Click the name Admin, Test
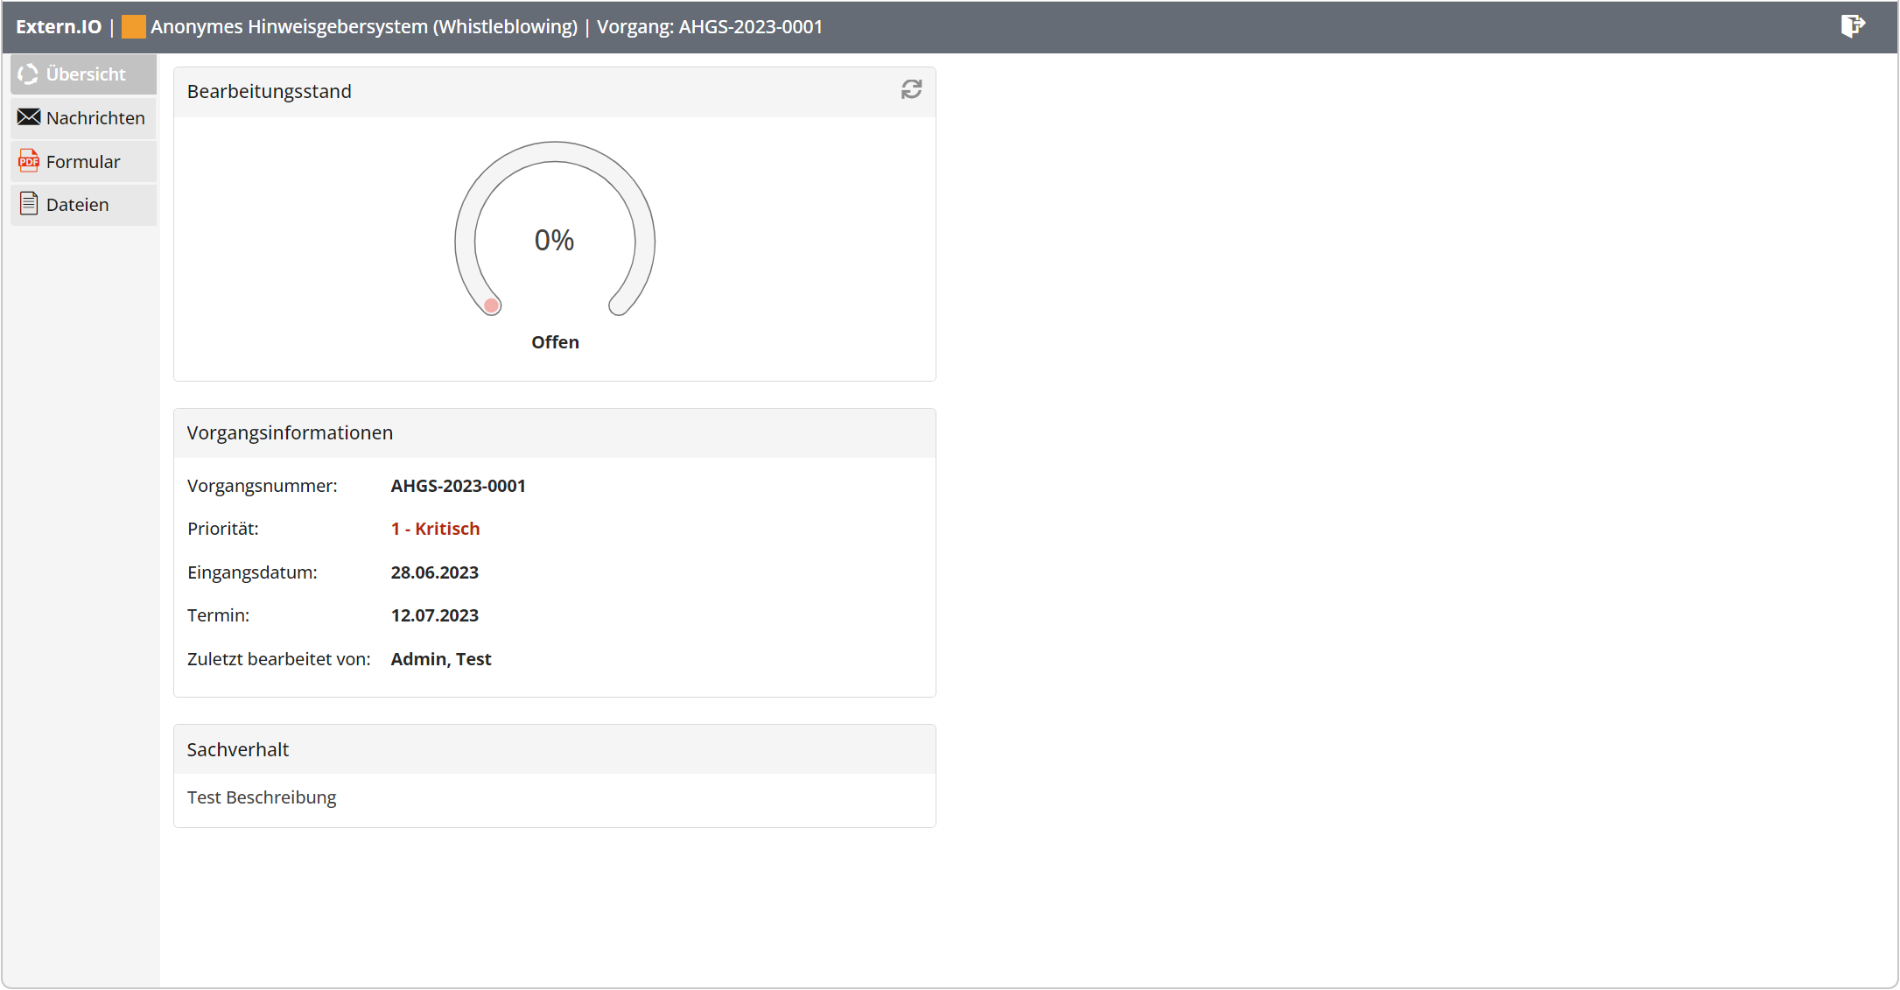The width and height of the screenshot is (1900, 990). [x=440, y=659]
